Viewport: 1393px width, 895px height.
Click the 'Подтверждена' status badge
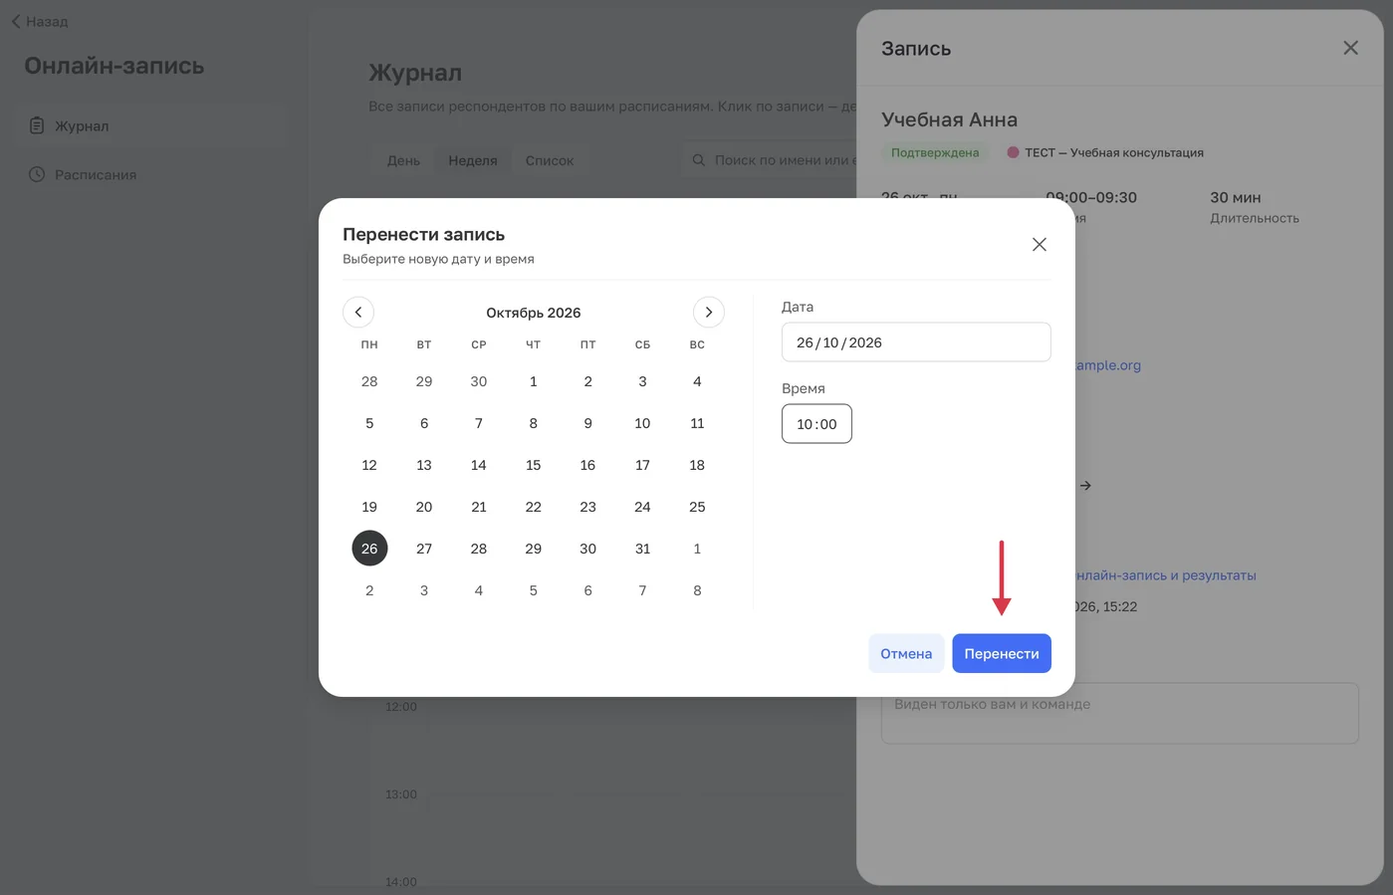pyautogui.click(x=935, y=152)
